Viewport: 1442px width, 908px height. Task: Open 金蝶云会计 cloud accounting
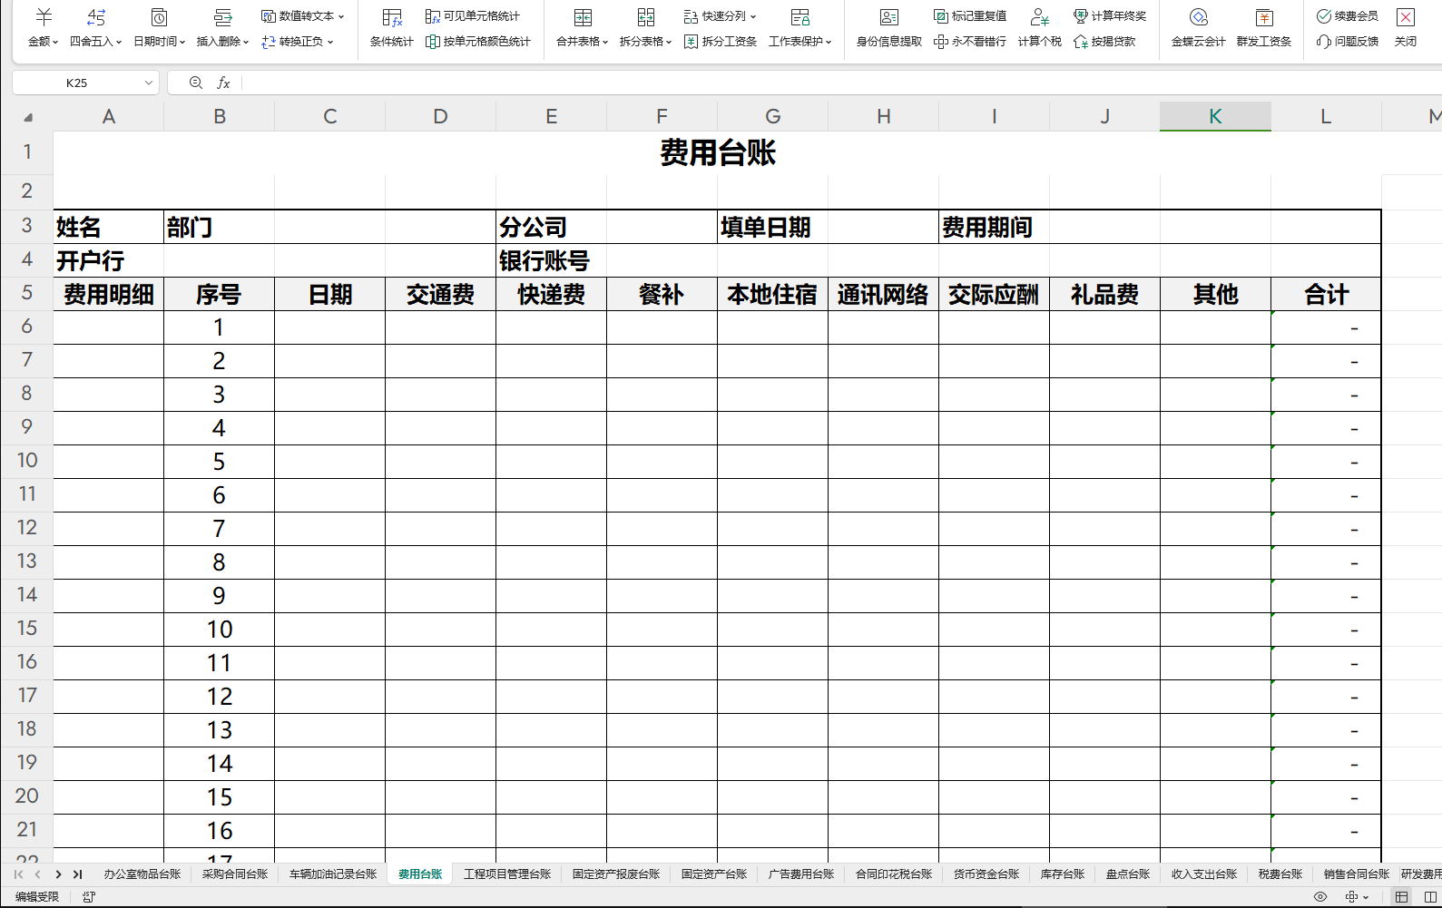tap(1198, 27)
